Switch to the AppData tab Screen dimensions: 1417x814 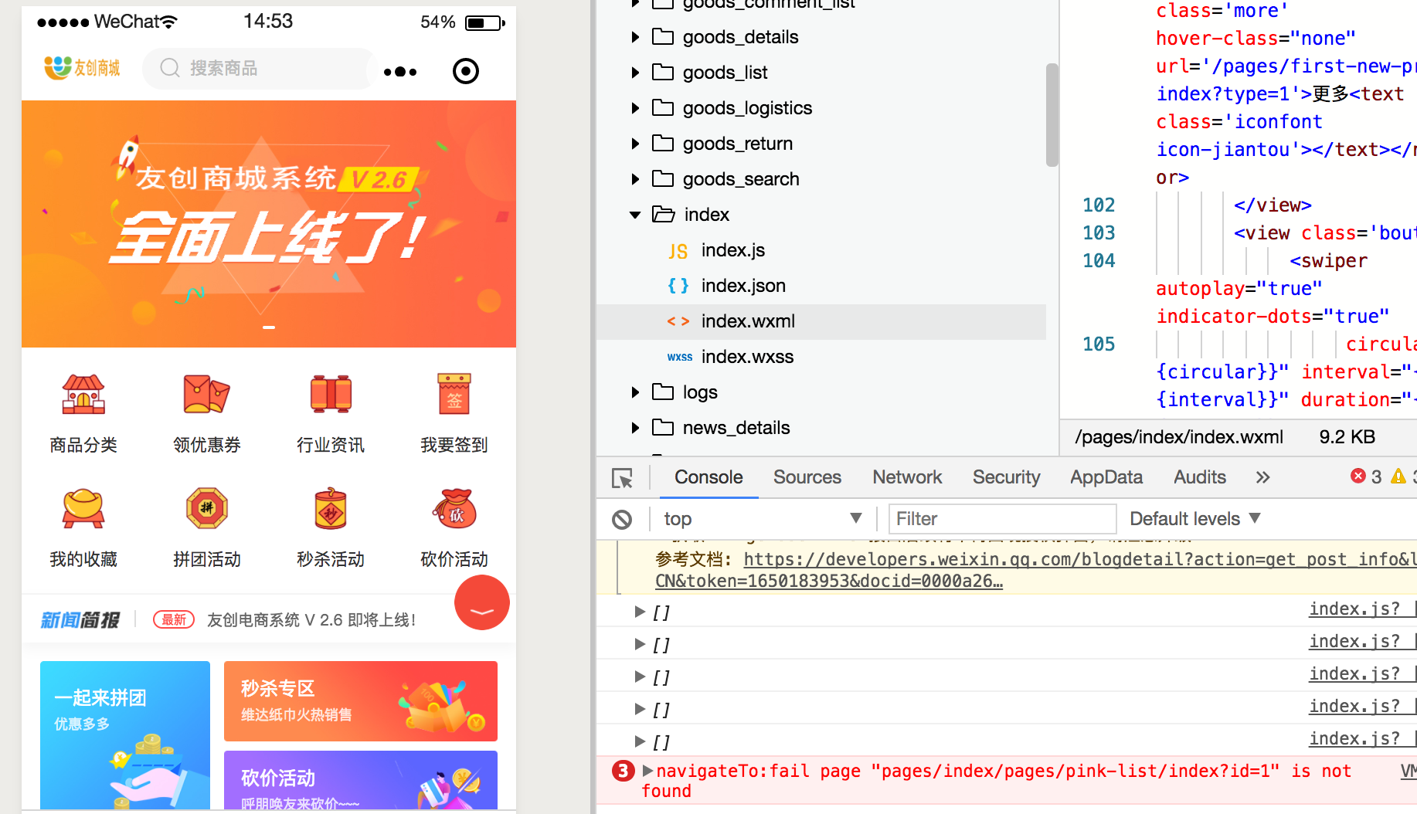(1106, 477)
